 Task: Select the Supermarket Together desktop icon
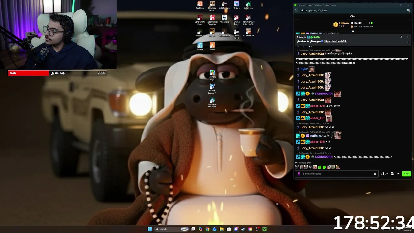tap(212, 20)
